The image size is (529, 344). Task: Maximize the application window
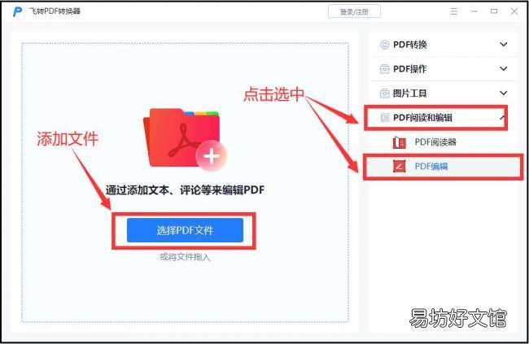pos(494,11)
